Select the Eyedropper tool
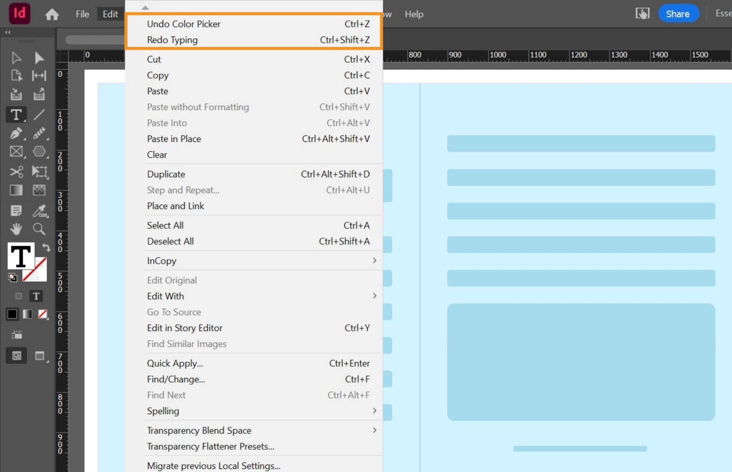The width and height of the screenshot is (732, 472). pos(39,210)
